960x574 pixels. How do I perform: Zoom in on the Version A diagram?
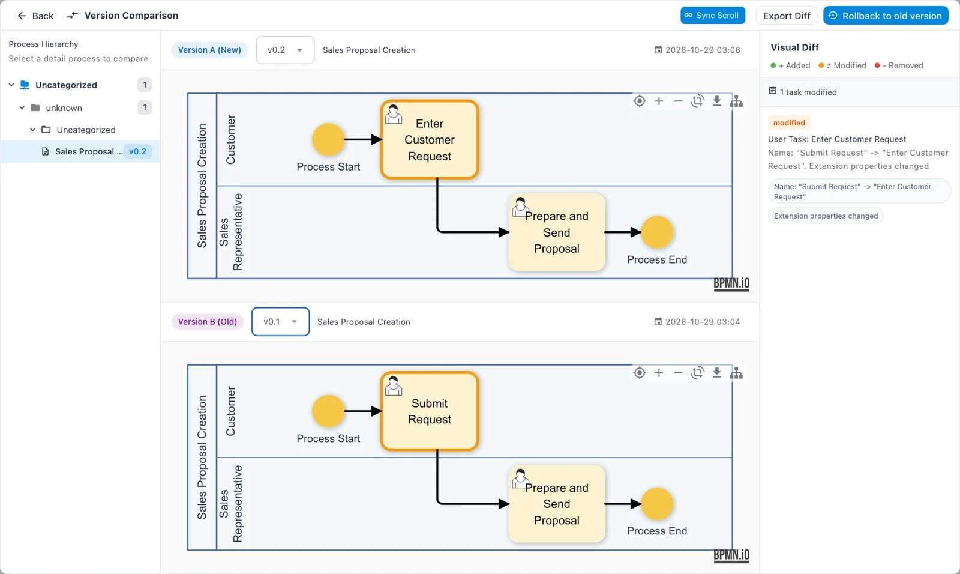click(x=659, y=101)
